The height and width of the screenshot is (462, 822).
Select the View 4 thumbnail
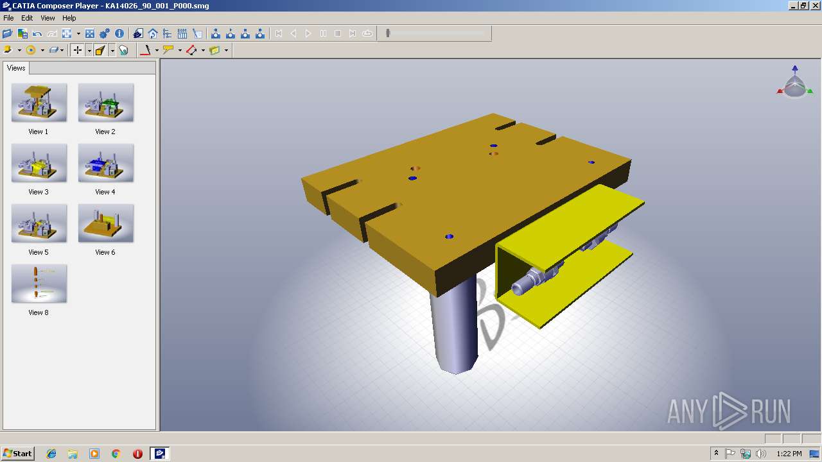105,163
